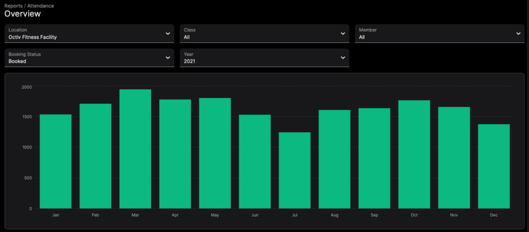529x232 pixels.
Task: Click the August attendance bar
Action: (x=334, y=159)
